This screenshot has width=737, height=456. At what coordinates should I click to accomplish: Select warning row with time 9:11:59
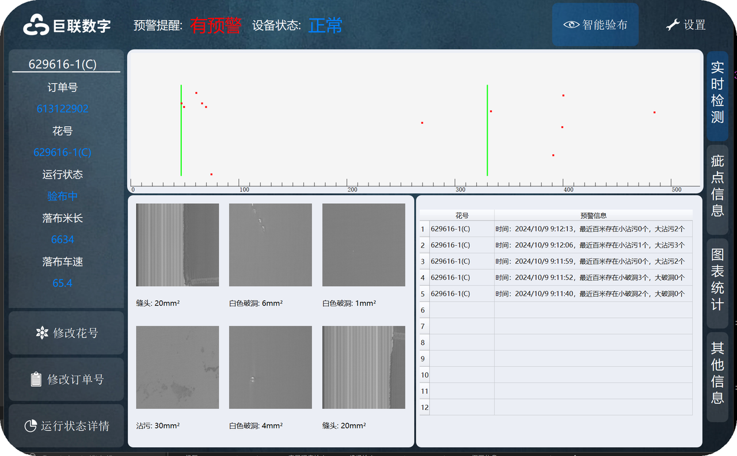pos(556,261)
